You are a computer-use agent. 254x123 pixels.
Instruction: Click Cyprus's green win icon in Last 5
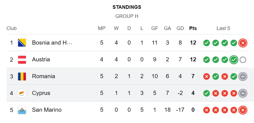[x=206, y=93]
